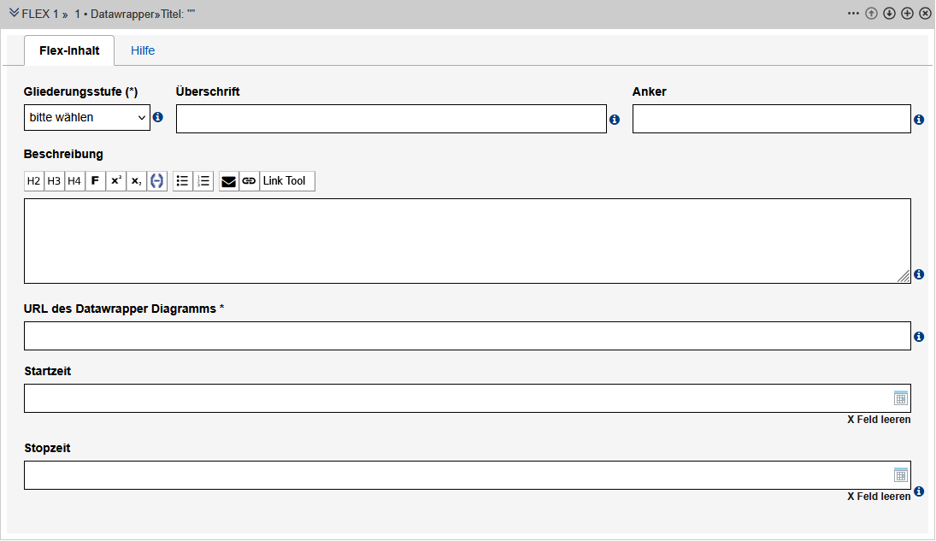Viewport: 936px width, 541px height.
Task: Switch to the Hilfe tab
Action: (x=143, y=50)
